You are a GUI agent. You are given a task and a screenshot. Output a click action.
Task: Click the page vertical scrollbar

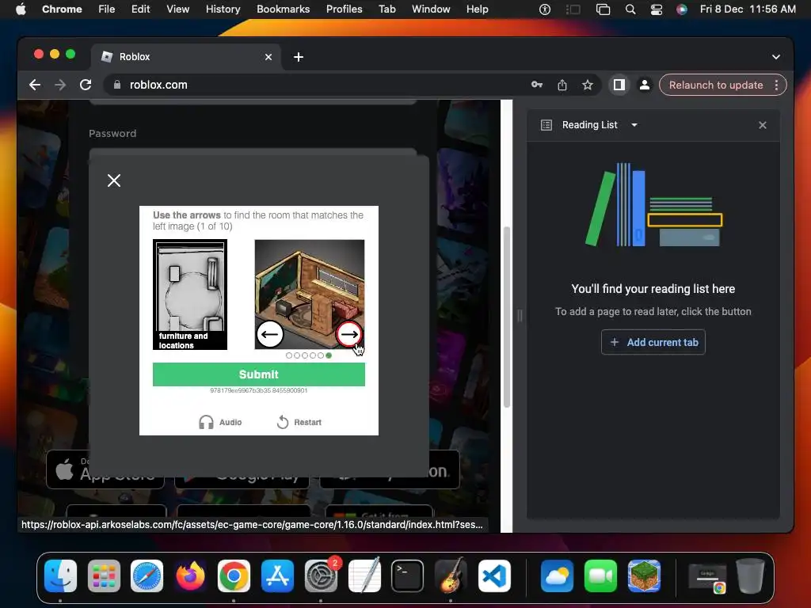[x=507, y=317]
